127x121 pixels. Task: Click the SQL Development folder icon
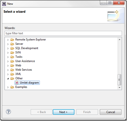point(12,48)
